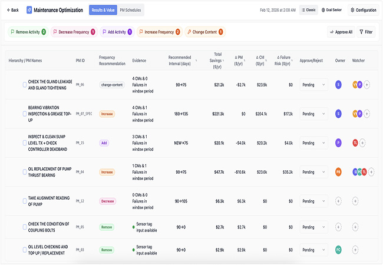Open the Goal Seeker view
Viewport: 383px width, 265px height.
click(332, 10)
